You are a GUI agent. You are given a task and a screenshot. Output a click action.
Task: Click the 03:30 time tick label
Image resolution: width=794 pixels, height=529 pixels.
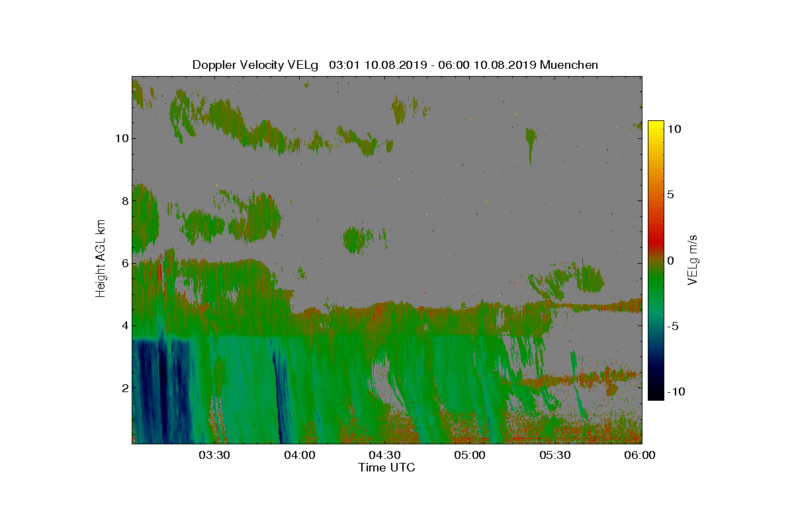[214, 455]
